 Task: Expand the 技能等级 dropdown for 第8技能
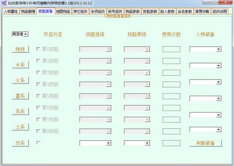[137, 131]
